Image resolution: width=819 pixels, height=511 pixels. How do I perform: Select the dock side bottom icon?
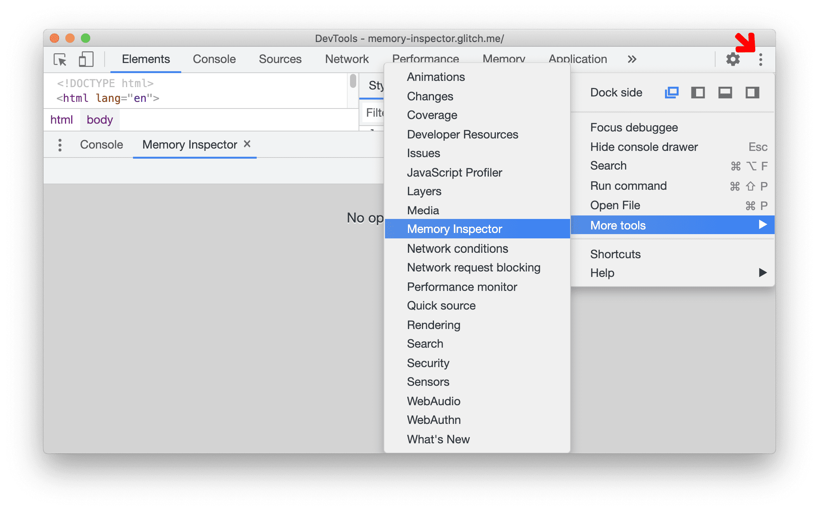click(x=724, y=93)
